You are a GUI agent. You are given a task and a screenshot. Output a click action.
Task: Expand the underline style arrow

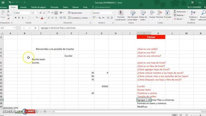tap(25, 18)
